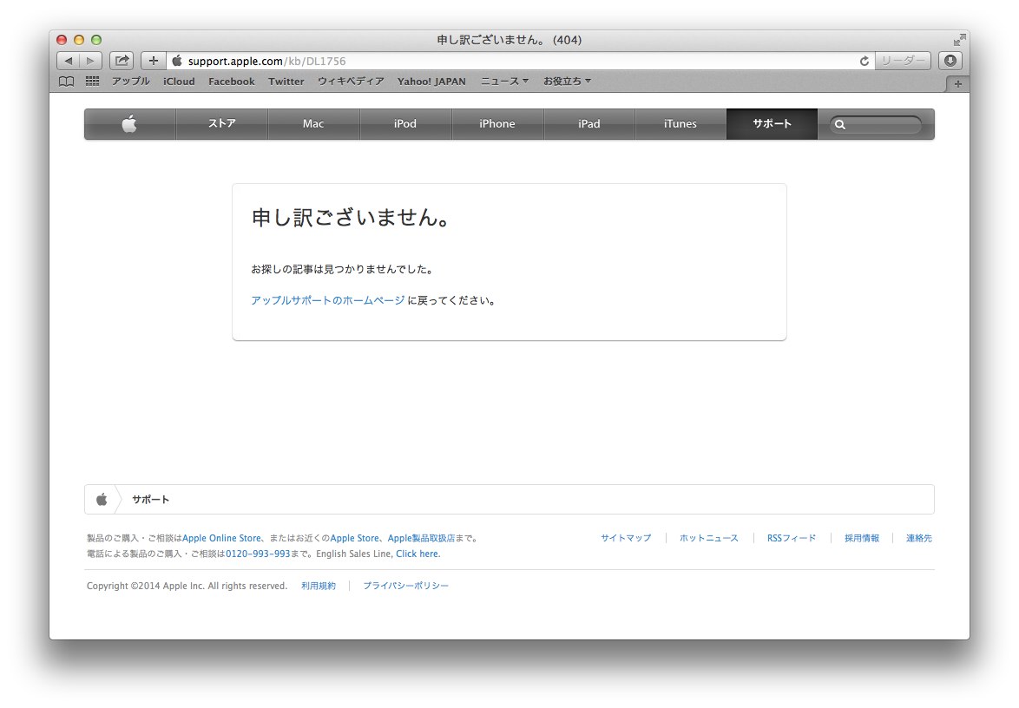The height and width of the screenshot is (708, 1019).
Task: Open the Apple Store footer link
Action: coord(354,538)
